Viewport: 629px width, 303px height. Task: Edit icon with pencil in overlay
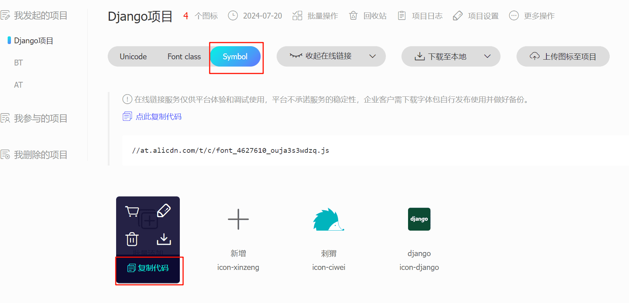tap(164, 210)
